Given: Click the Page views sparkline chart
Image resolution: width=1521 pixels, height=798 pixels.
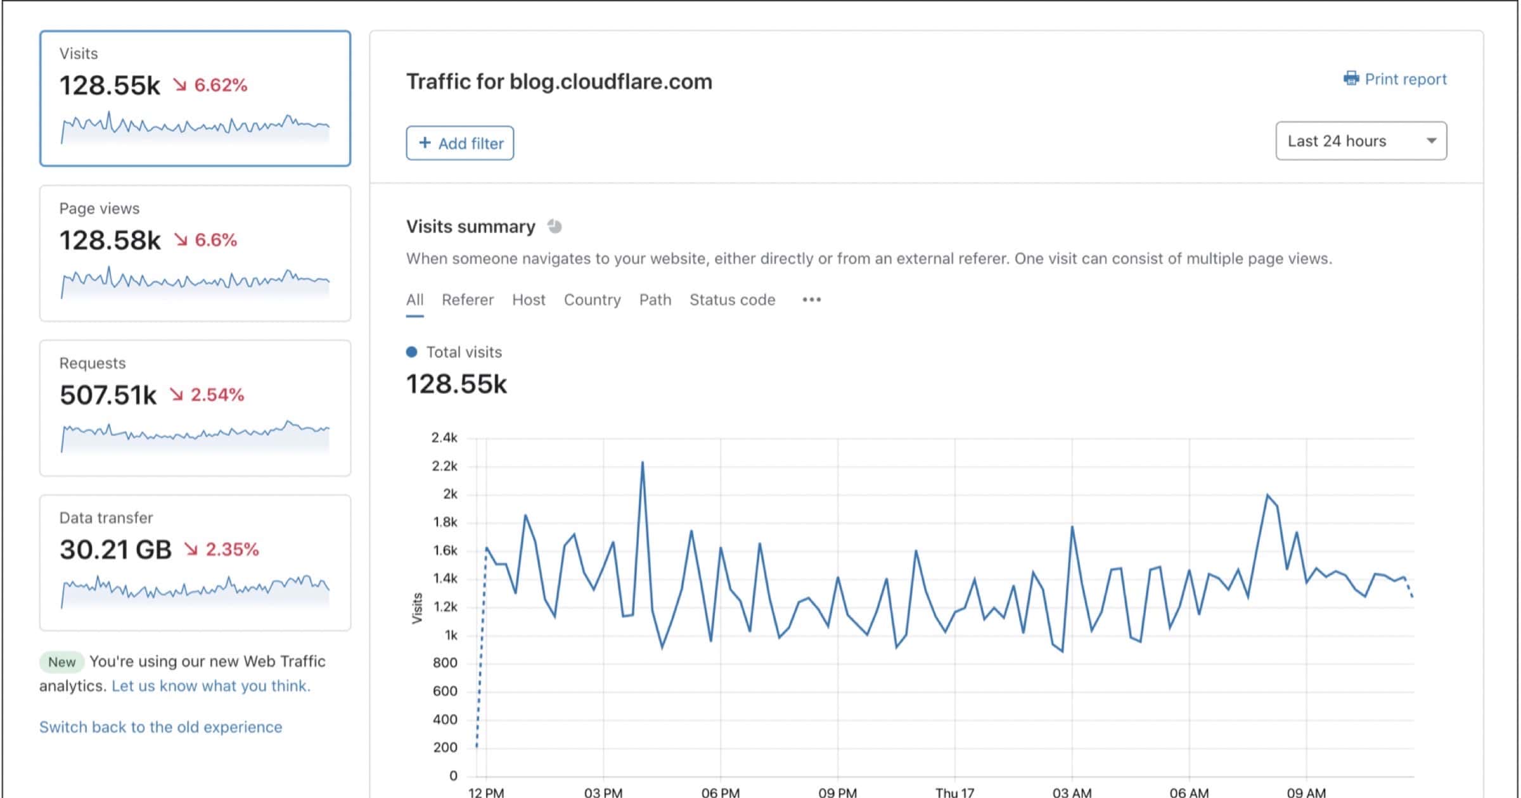Looking at the screenshot, I should 195,283.
